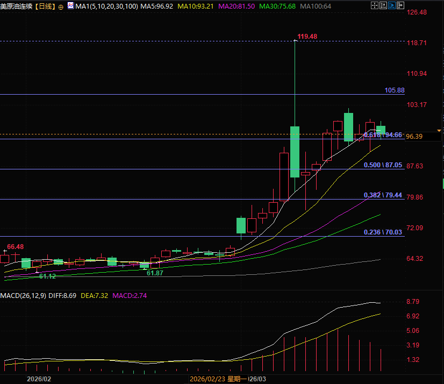Click the 110.94 axis price label
444x384 pixels.
pyautogui.click(x=417, y=74)
